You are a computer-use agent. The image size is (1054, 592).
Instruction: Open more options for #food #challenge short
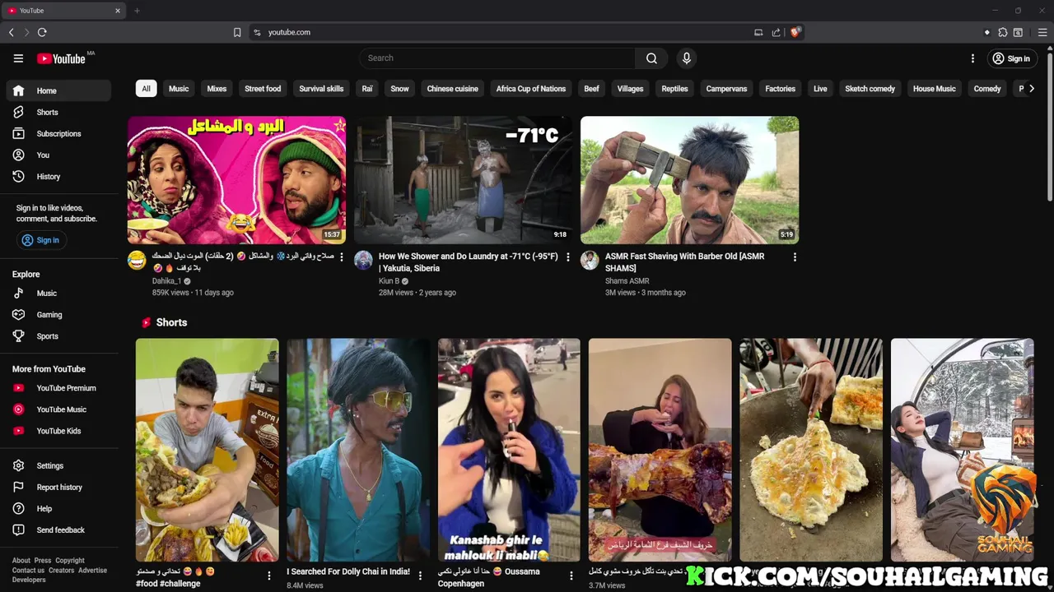click(268, 576)
